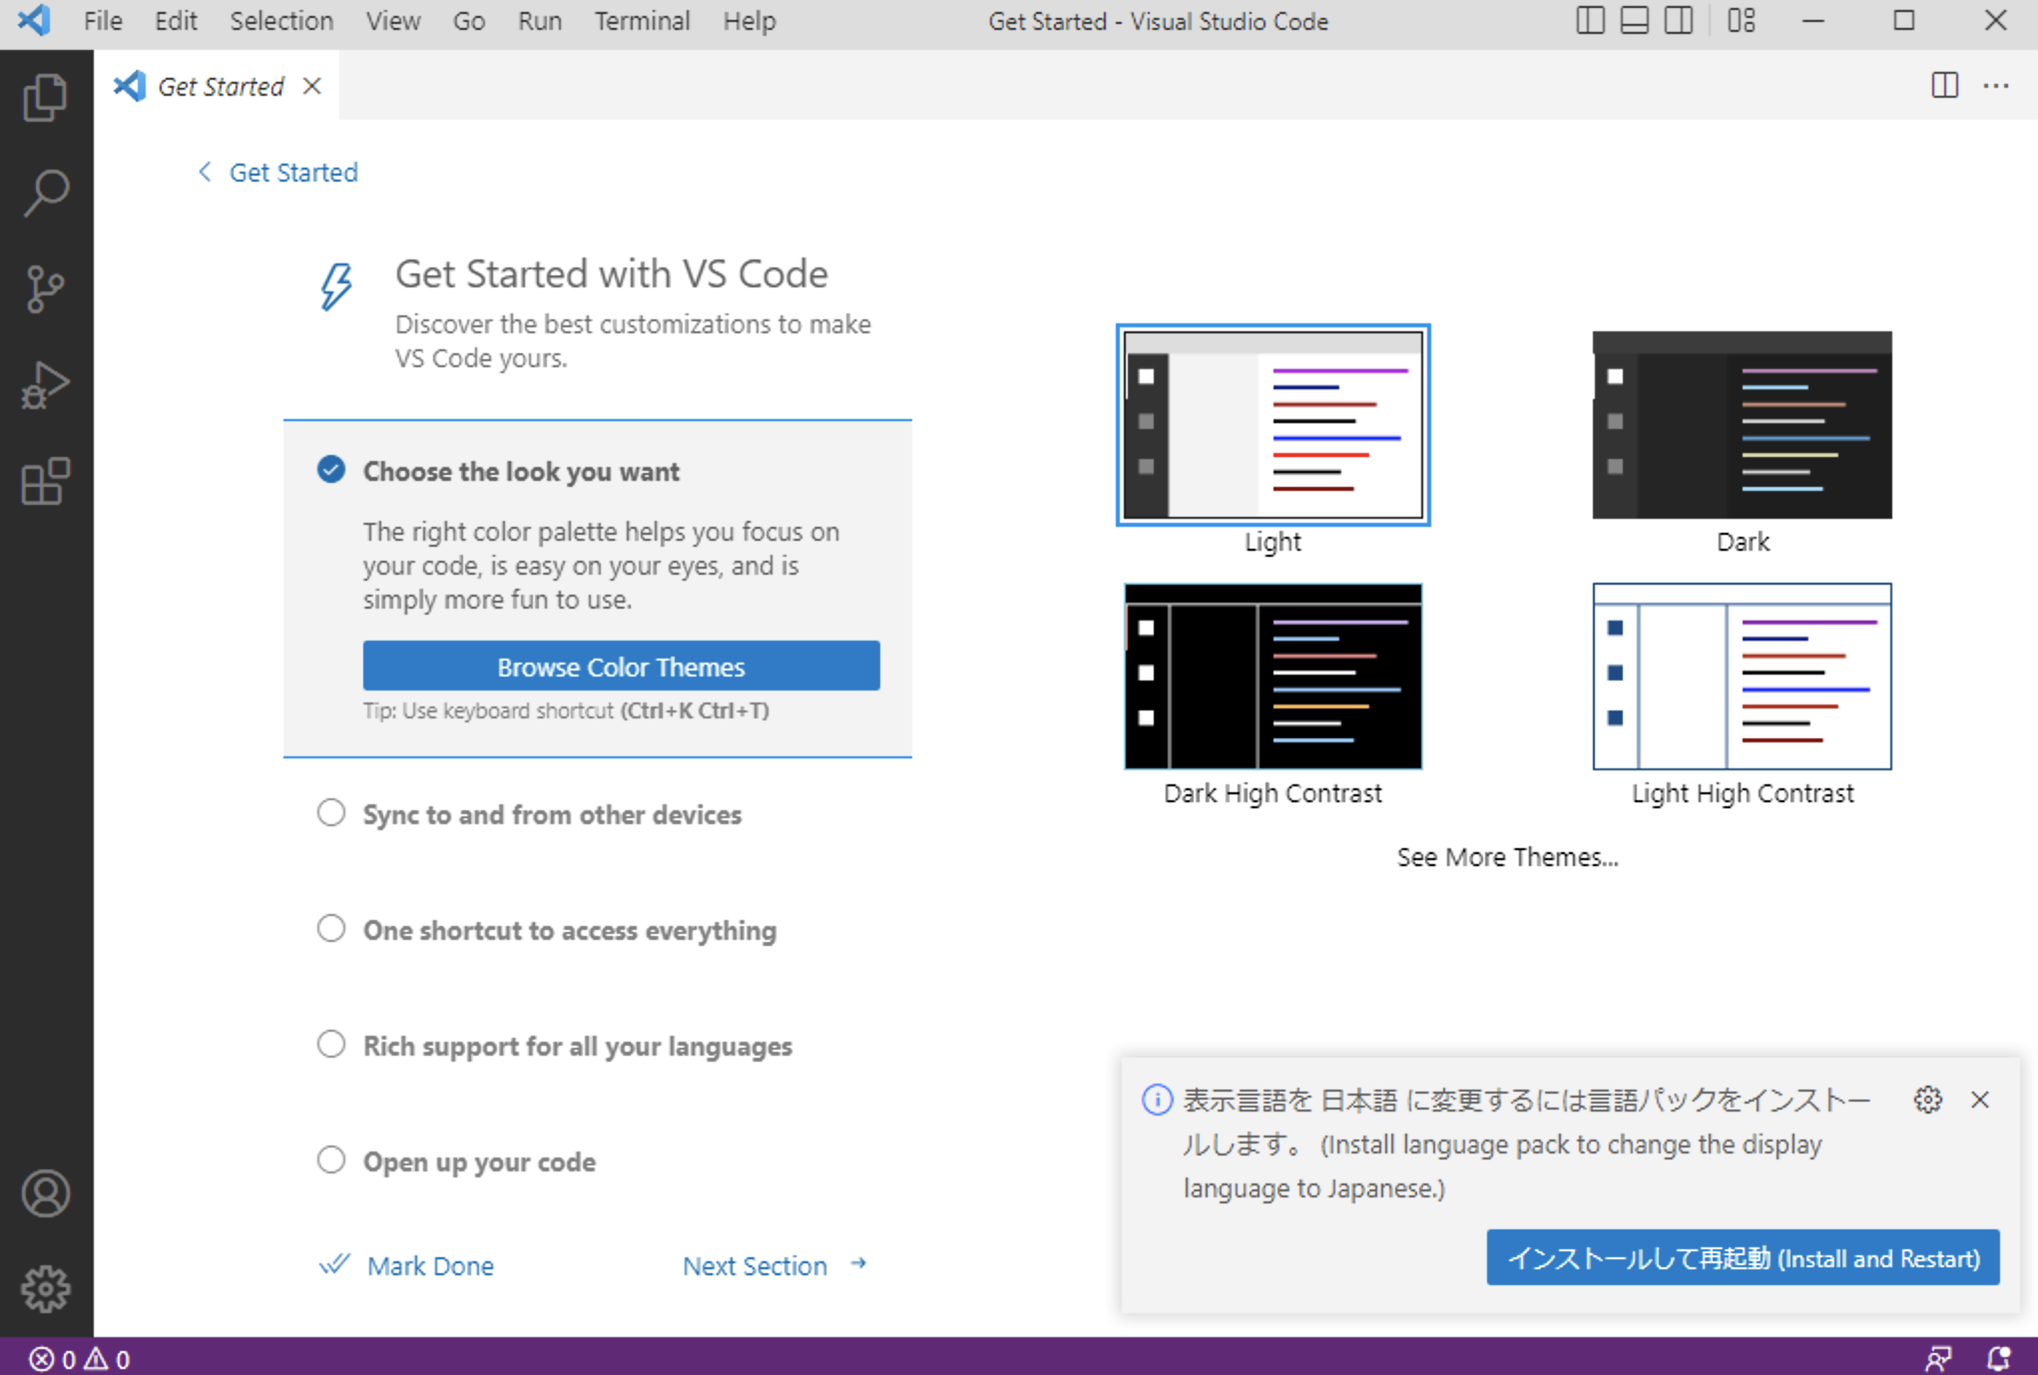The image size is (2038, 1375).
Task: Open the Go menu
Action: coord(469,21)
